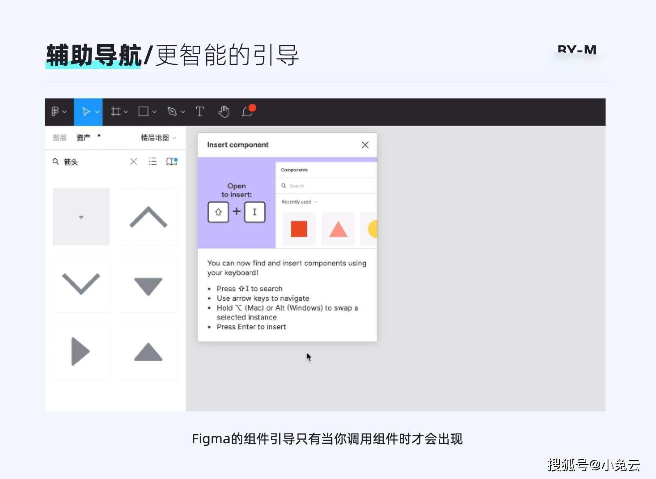Click the 'Press ⇧I to search' tip
The height and width of the screenshot is (479, 656).
(249, 289)
